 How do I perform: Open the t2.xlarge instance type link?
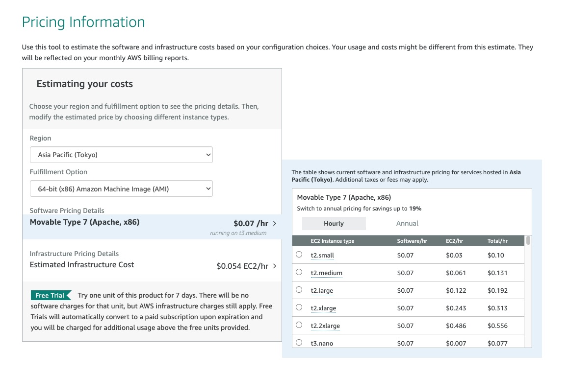[323, 308]
